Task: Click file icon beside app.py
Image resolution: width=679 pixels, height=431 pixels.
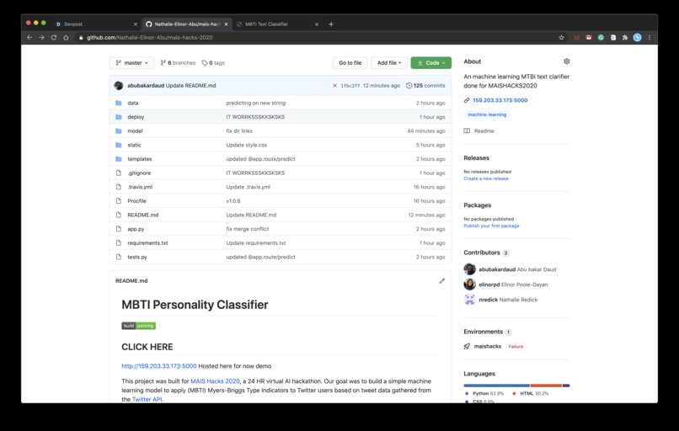Action: pos(118,229)
